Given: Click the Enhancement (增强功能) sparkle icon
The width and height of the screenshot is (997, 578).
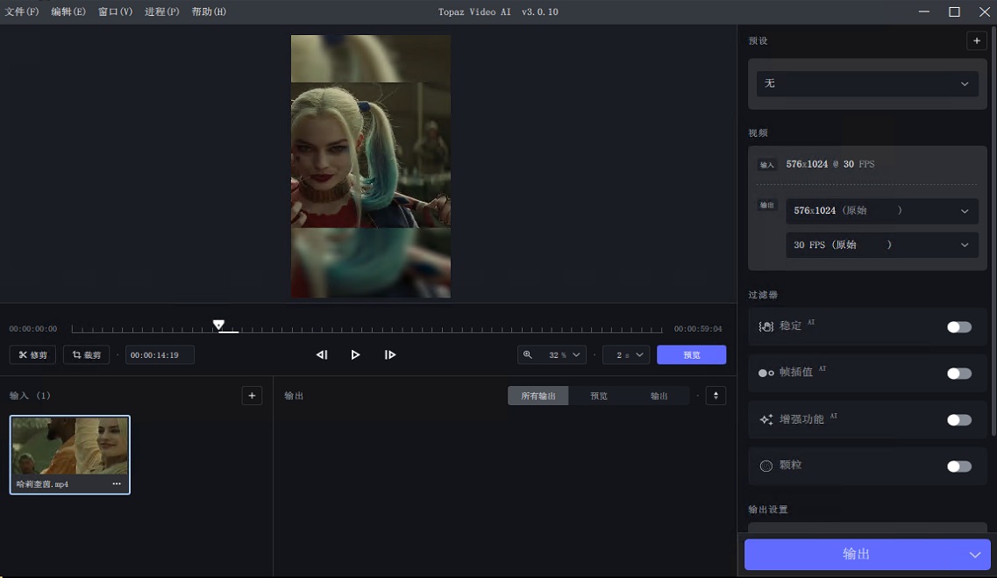Looking at the screenshot, I should pos(765,419).
